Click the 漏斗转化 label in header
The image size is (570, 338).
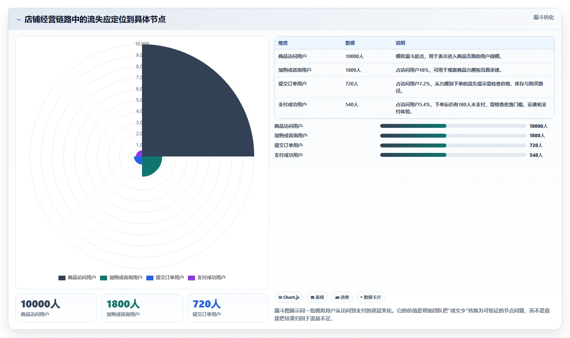pos(543,17)
